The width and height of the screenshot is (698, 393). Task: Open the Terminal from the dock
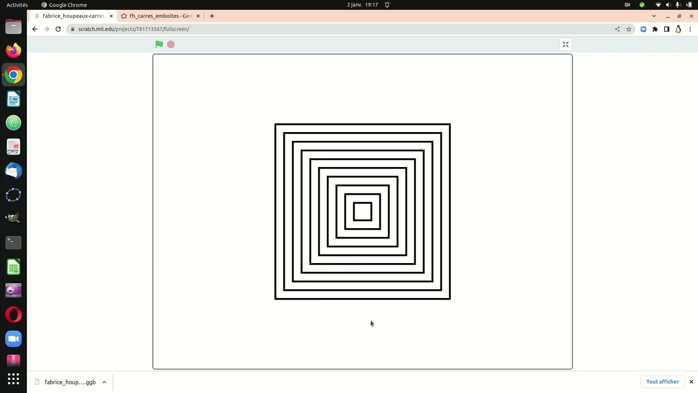point(13,242)
